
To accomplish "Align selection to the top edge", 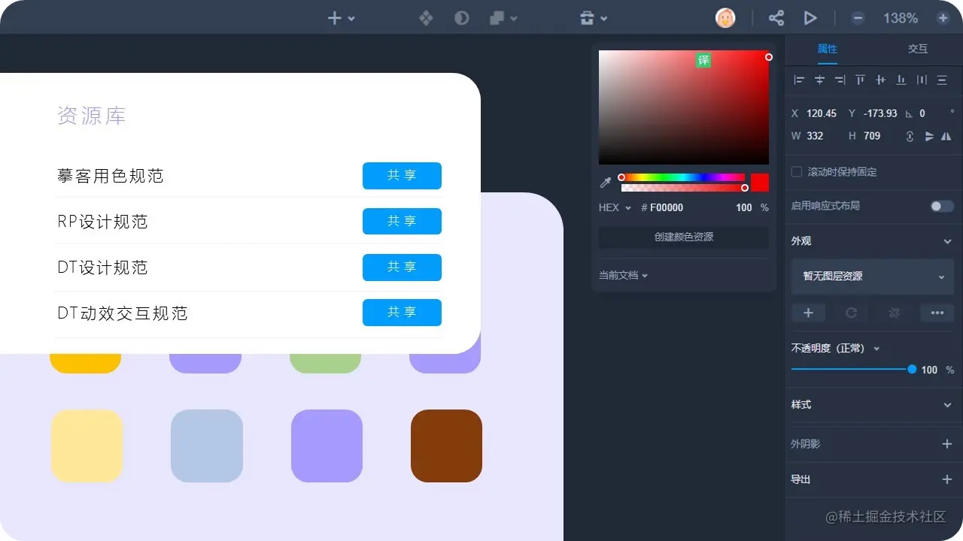I will (x=860, y=80).
